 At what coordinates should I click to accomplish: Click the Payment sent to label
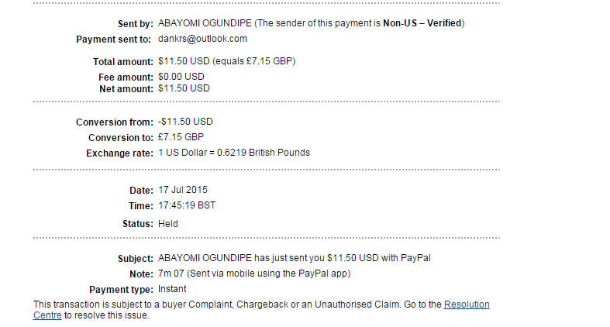point(113,40)
